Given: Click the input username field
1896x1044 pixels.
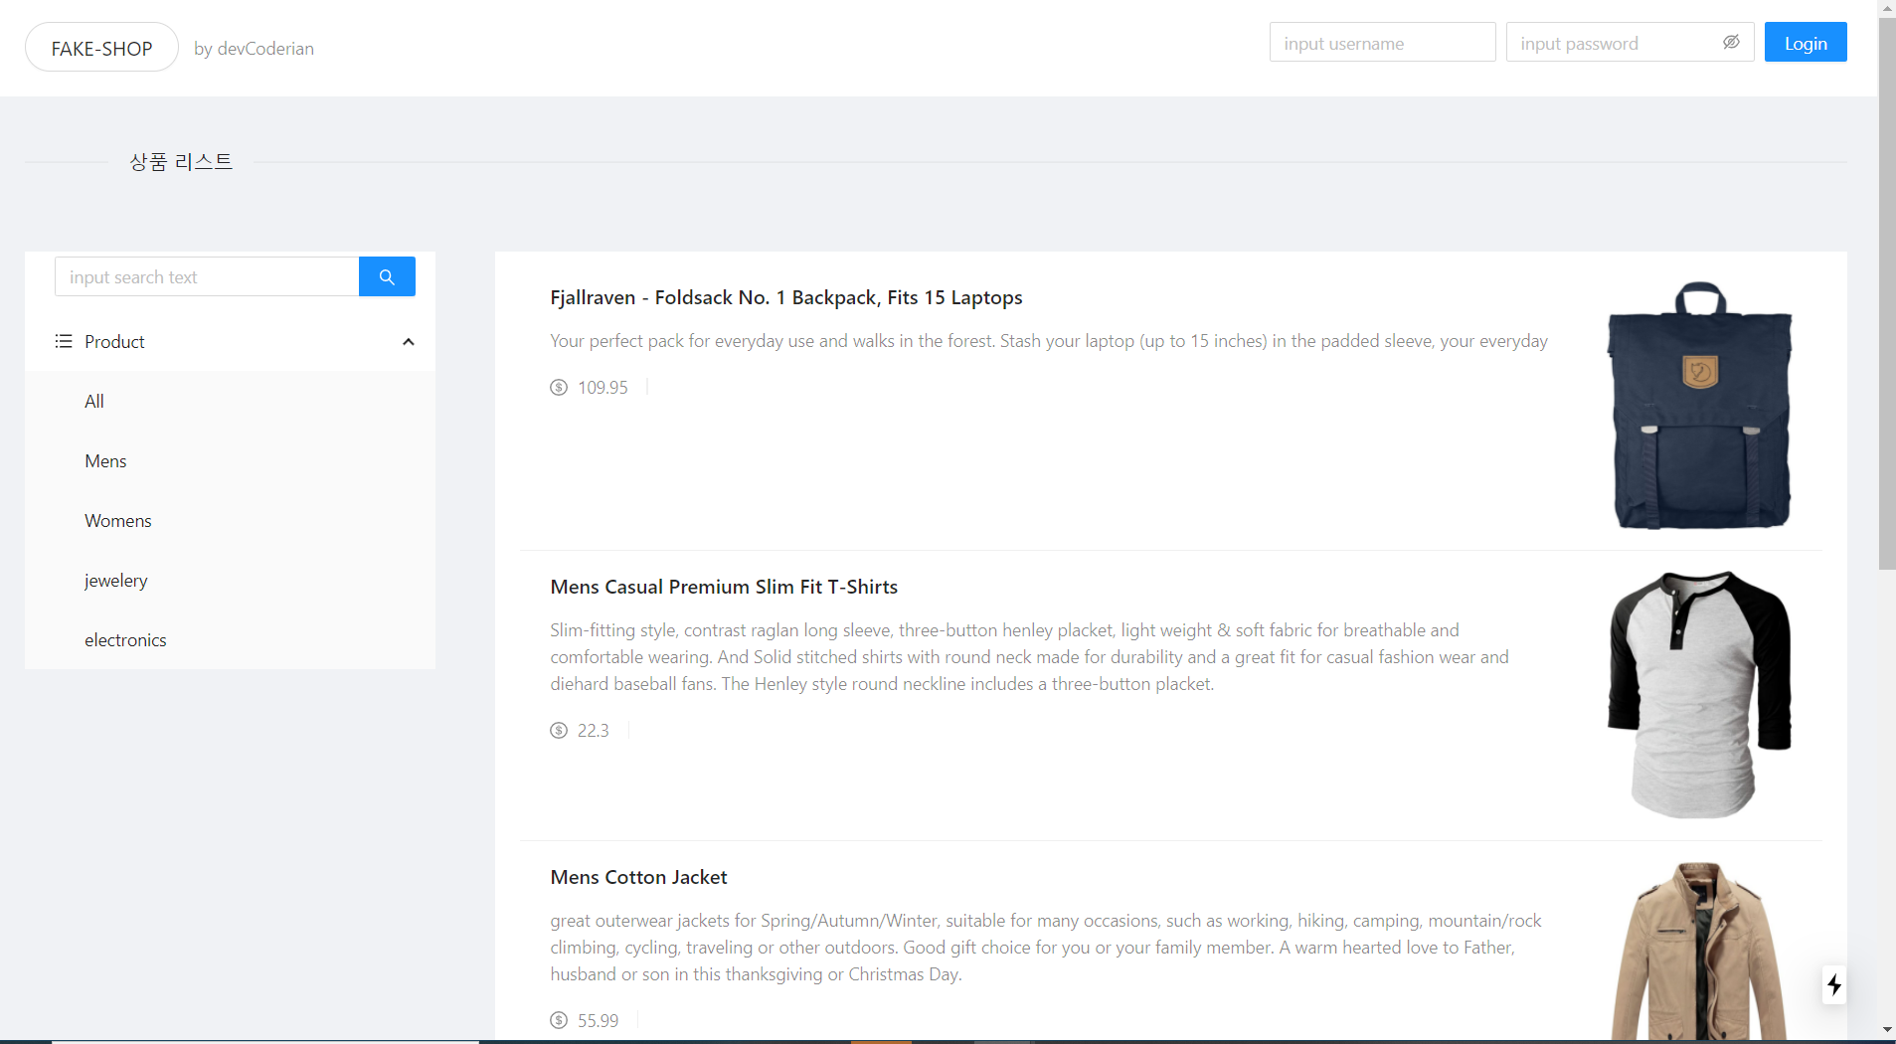Looking at the screenshot, I should coord(1382,42).
